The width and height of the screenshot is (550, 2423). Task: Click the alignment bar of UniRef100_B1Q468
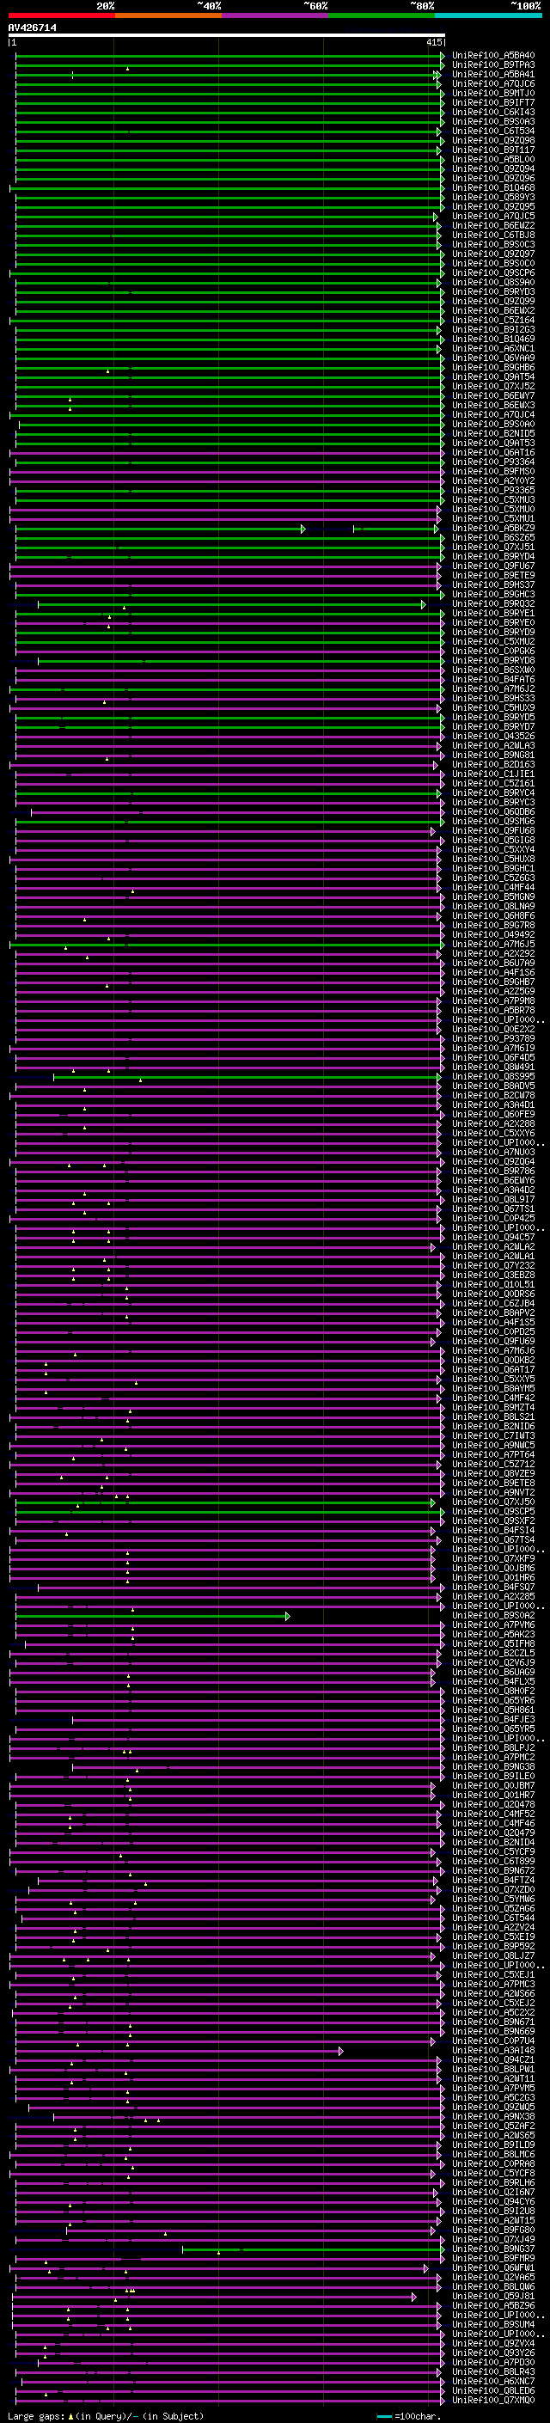pos(226,188)
